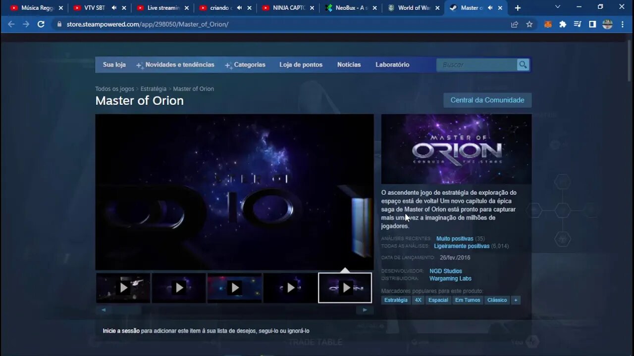
Task: Play the fourth video thumbnail
Action: [290, 288]
